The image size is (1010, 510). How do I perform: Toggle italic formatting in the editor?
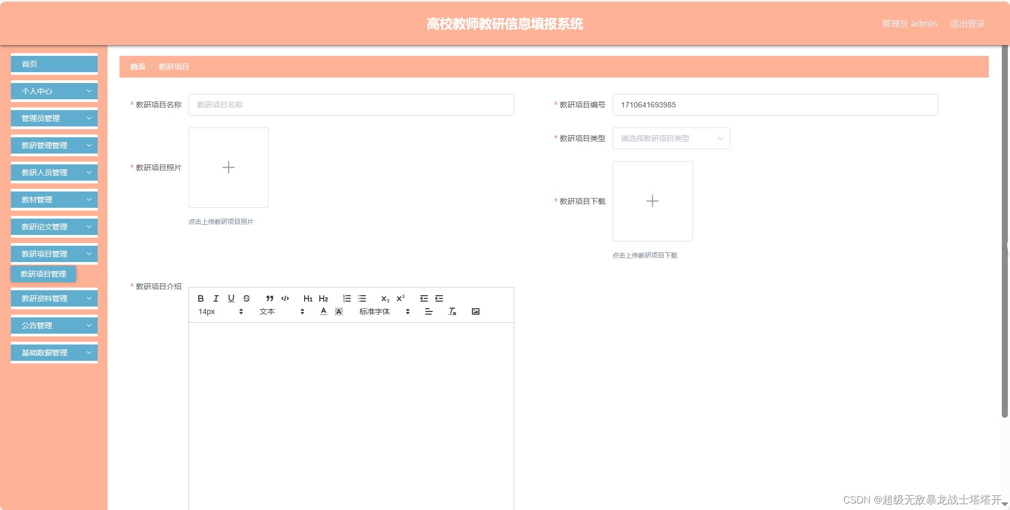216,298
